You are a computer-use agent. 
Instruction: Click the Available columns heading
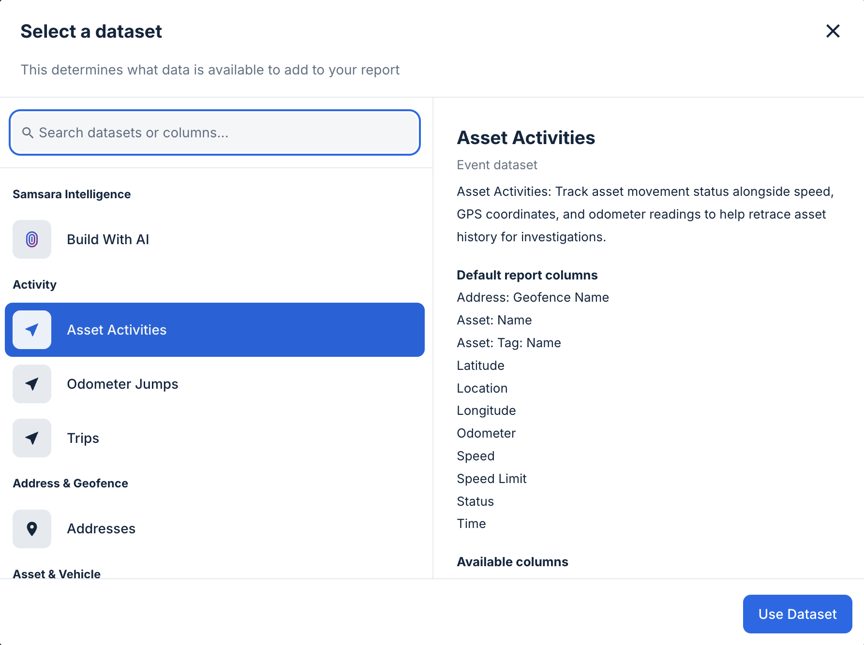(x=512, y=561)
